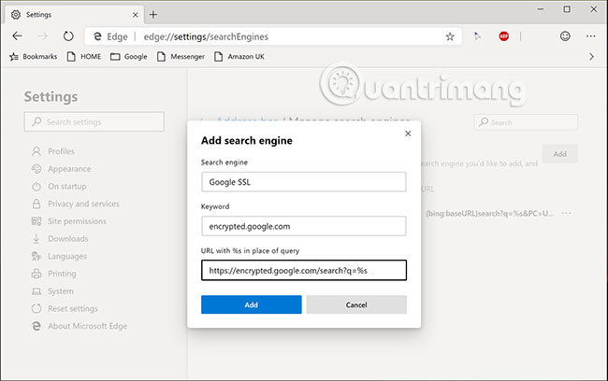Open the HOME bookmark
The height and width of the screenshot is (381, 608).
(x=84, y=57)
